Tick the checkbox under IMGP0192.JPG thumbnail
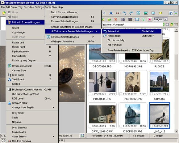The width and height of the screenshot is (179, 143). (121, 61)
